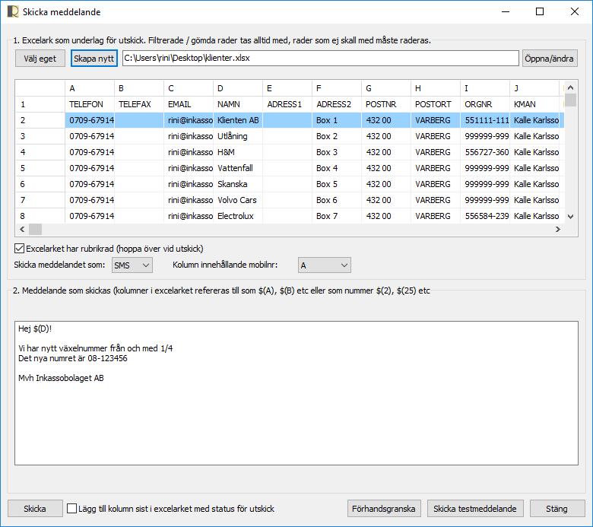Image resolution: width=593 pixels, height=527 pixels.
Task: Click the vertical scrollbar thumb of the table
Action: coord(571,100)
